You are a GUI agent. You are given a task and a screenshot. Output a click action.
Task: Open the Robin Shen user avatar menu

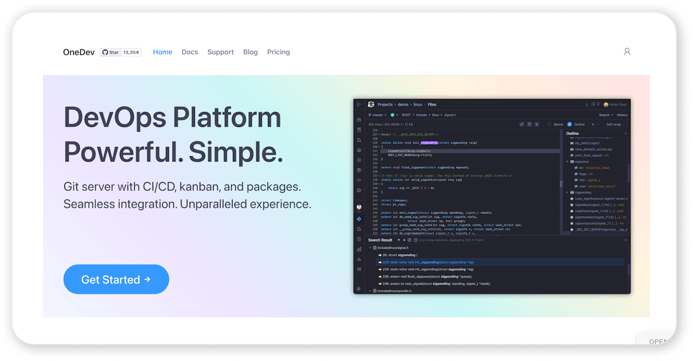616,104
